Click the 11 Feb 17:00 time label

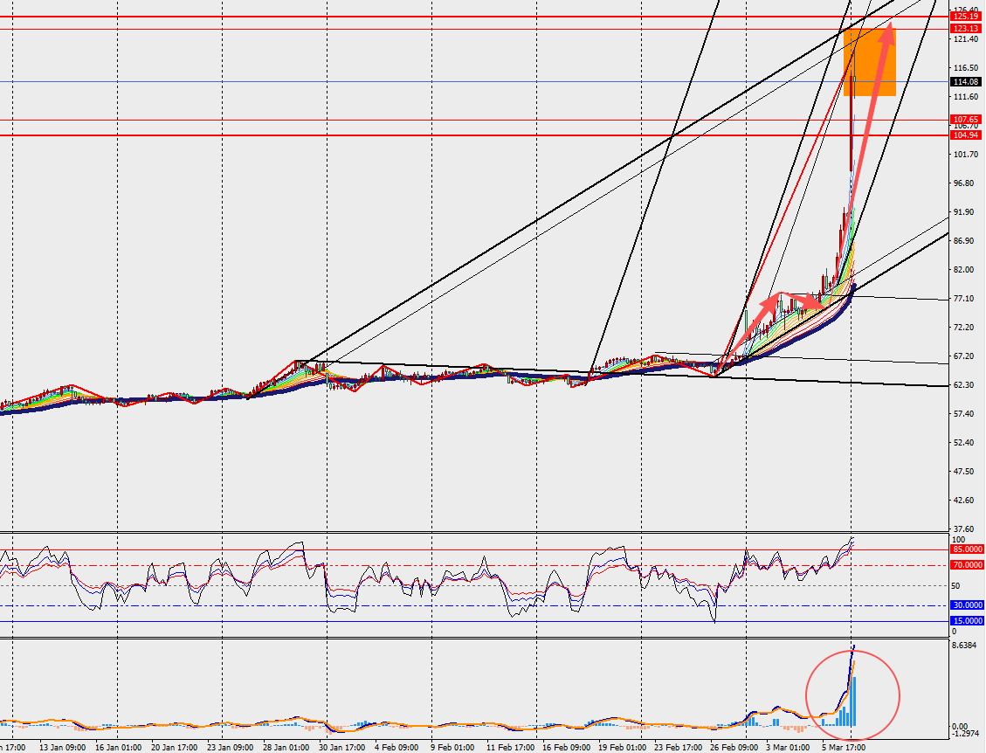[x=509, y=748]
